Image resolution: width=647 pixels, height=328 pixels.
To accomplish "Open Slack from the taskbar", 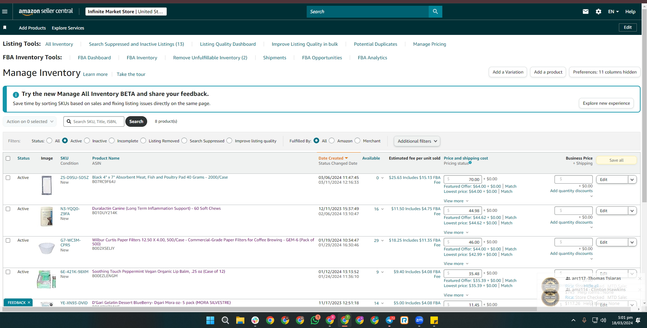I will tap(255, 320).
